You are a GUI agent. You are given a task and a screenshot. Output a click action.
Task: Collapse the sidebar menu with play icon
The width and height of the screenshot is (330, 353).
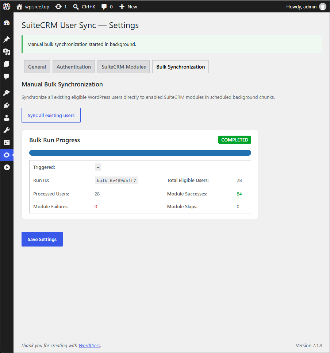[7, 167]
